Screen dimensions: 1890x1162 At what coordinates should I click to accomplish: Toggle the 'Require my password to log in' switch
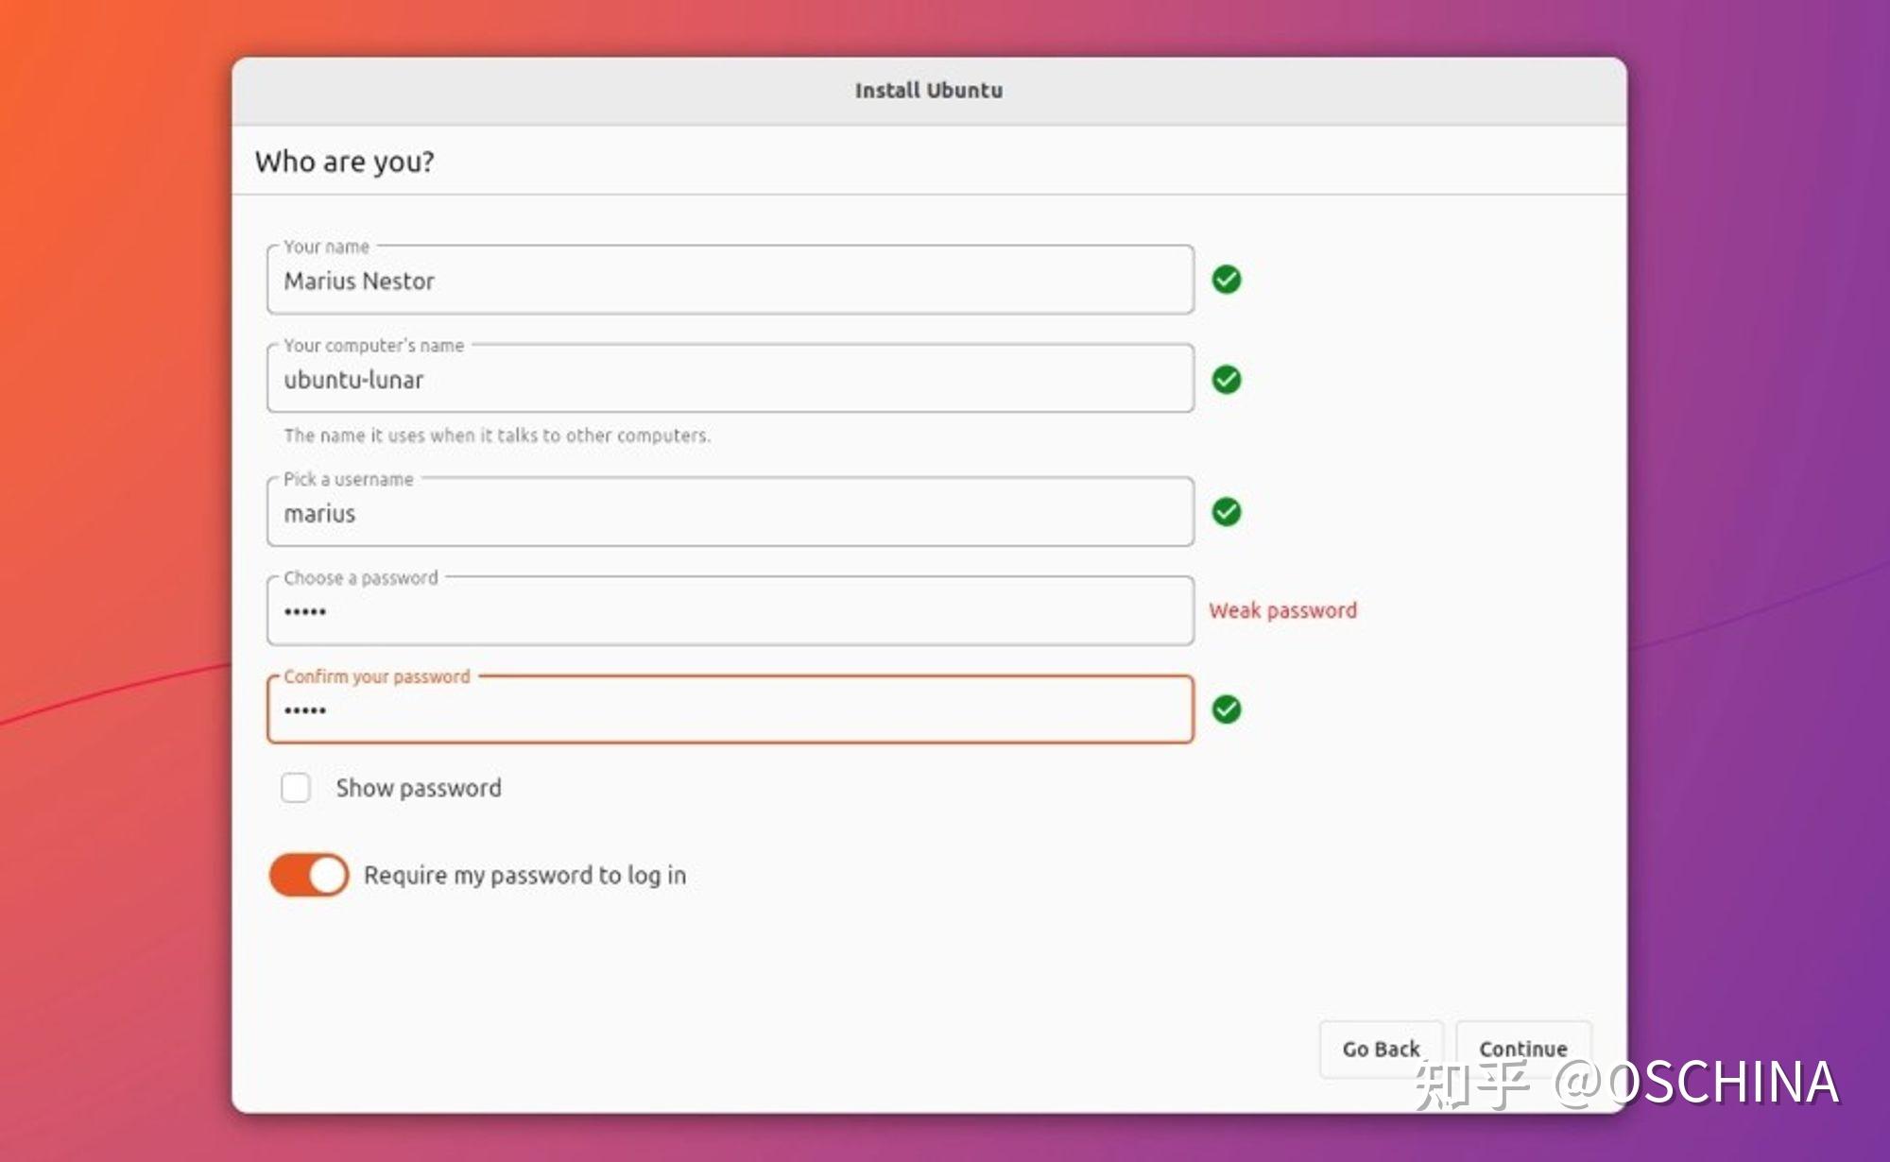coord(309,875)
